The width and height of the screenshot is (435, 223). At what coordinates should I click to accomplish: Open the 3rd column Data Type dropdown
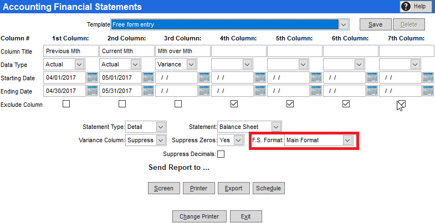click(x=191, y=64)
